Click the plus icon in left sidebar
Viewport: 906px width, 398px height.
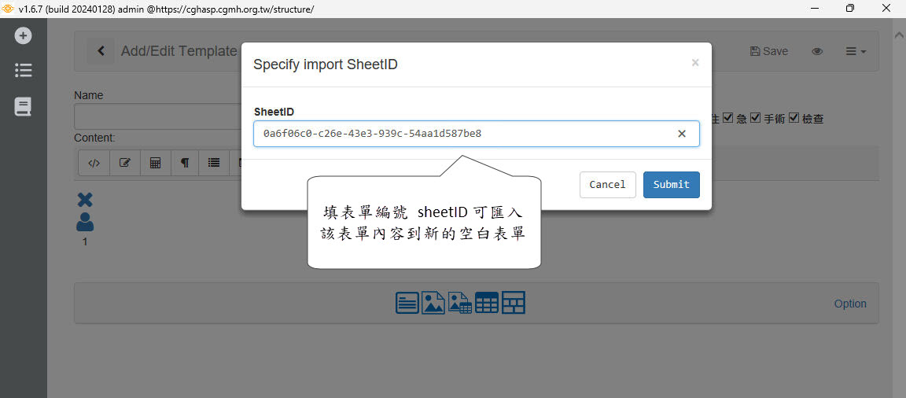click(x=24, y=35)
